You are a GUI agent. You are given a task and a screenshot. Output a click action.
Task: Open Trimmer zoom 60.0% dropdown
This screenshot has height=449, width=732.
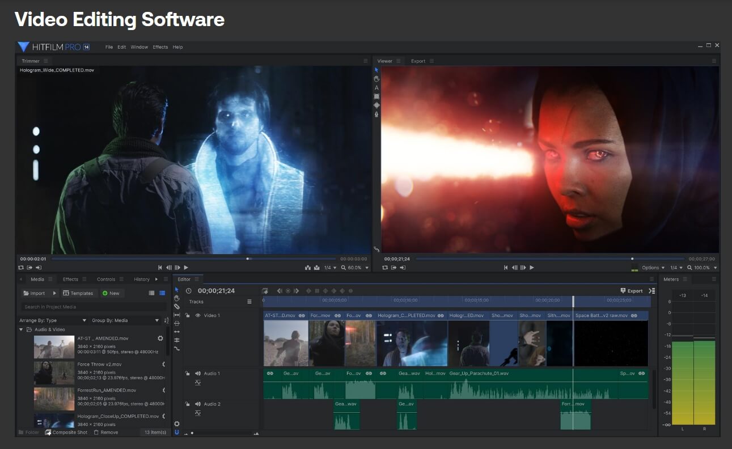tap(354, 268)
